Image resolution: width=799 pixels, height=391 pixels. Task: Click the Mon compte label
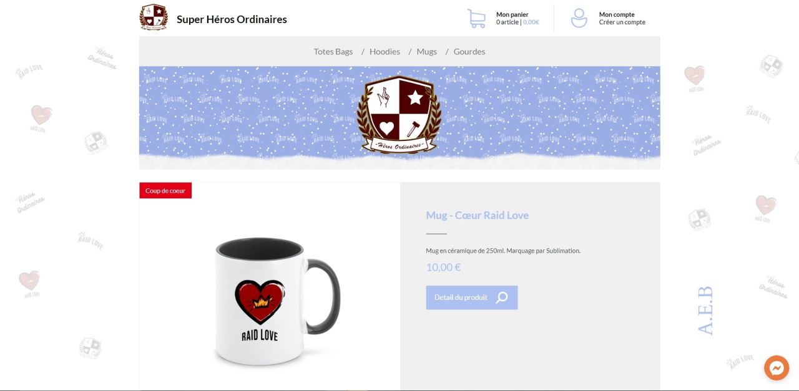click(617, 14)
